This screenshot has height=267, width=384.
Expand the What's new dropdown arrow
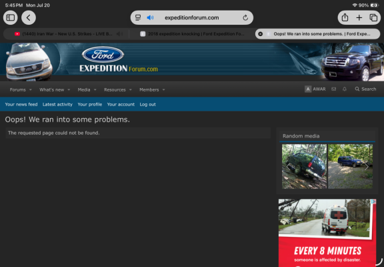point(69,89)
